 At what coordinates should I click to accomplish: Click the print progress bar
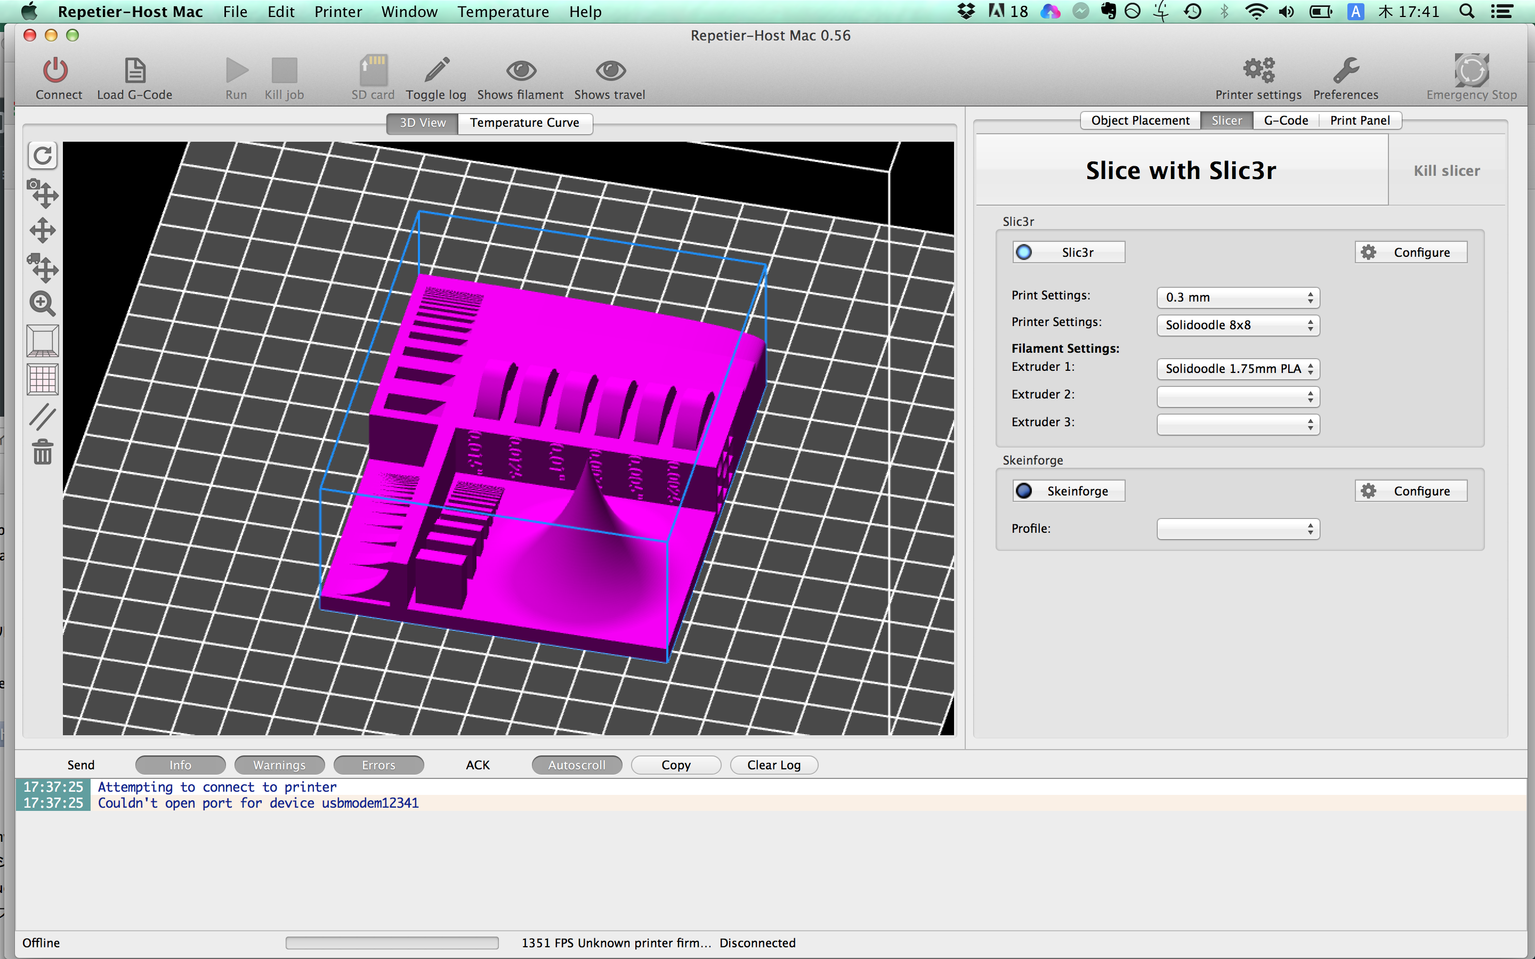coord(392,943)
